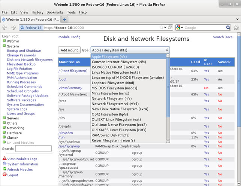Open the Module Config link
The height and width of the screenshot is (186, 241).
pos(69,37)
